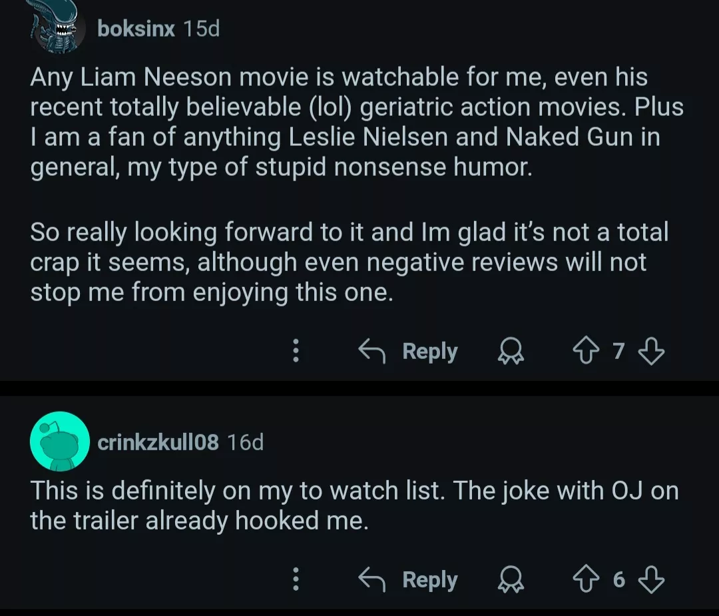Screen dimensions: 719x616
Task: Open the three-dot menu on boksinx's comment
Action: (296, 351)
